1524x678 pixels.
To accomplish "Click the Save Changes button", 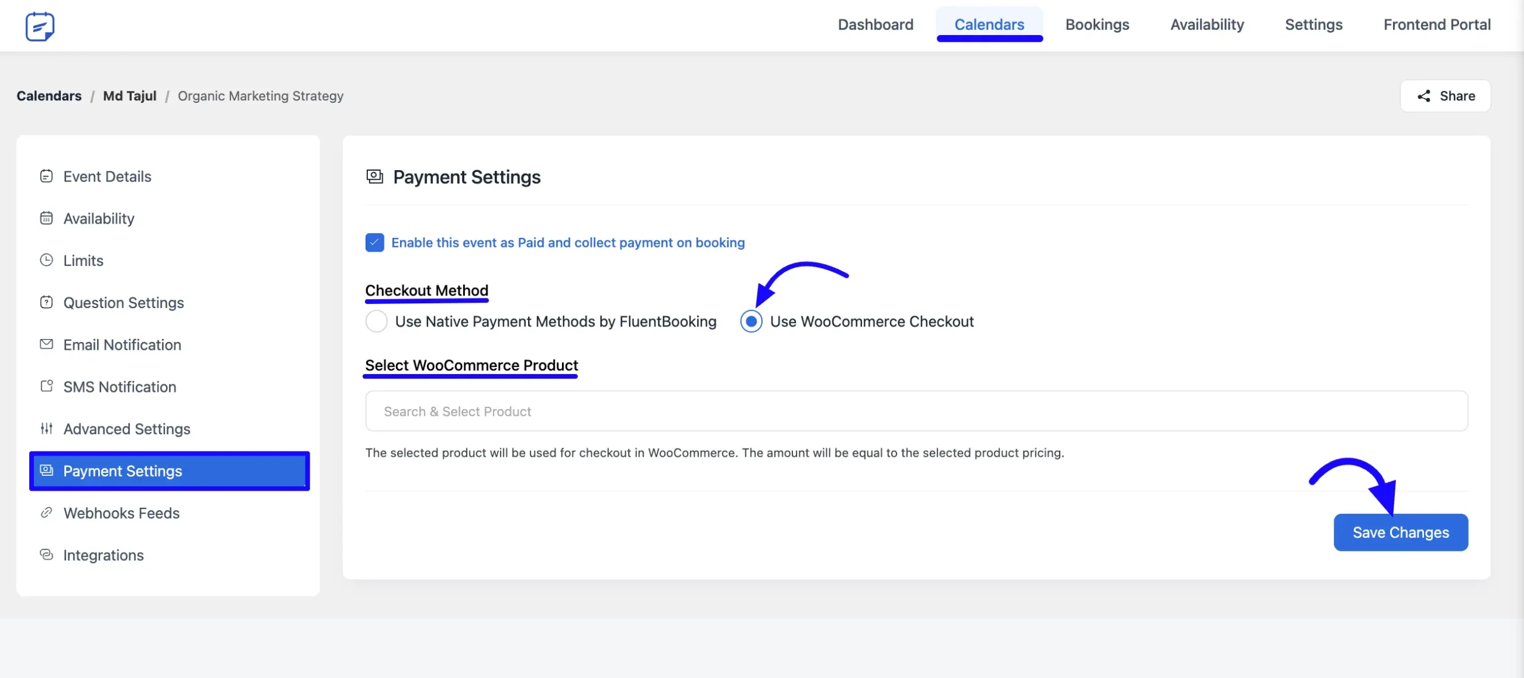I will [1401, 532].
